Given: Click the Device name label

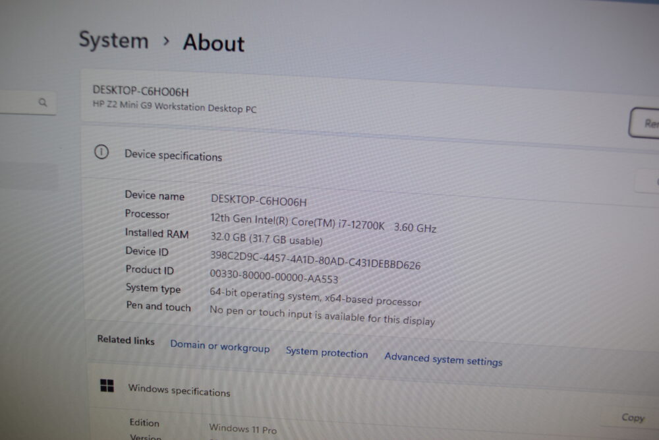Looking at the screenshot, I should 155,195.
